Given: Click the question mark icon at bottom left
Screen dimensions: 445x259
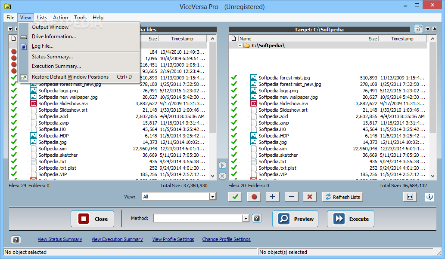Looking at the screenshot, I should pos(16,240).
